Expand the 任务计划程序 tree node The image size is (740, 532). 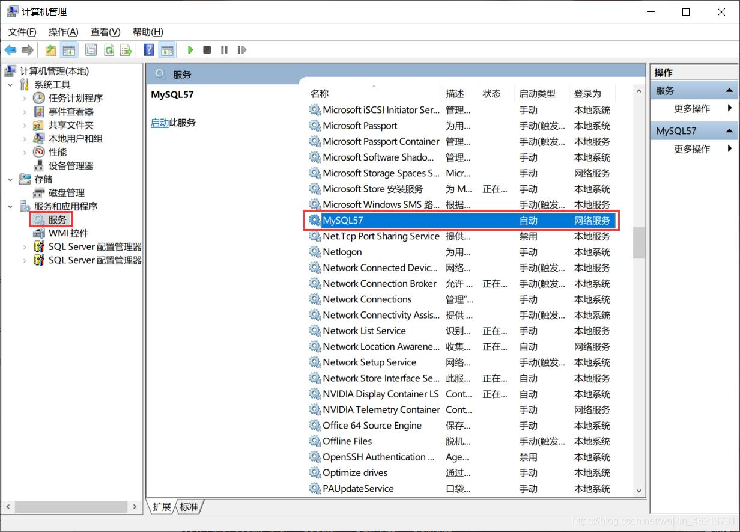[x=25, y=98]
